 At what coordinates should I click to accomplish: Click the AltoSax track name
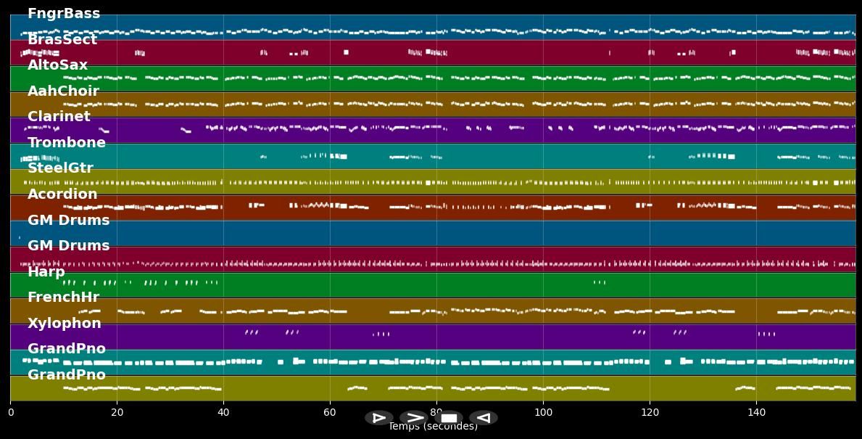[57, 65]
